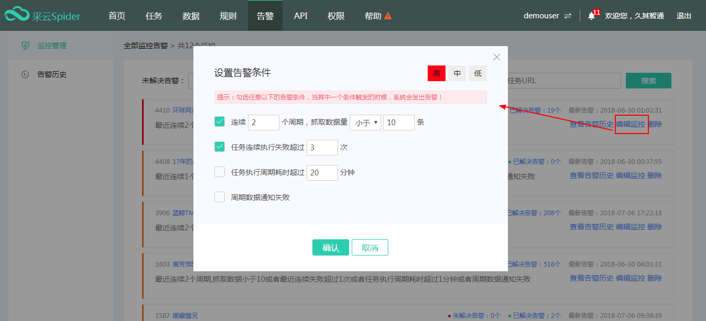Click the 采云Spider logo
Screen dimensions: 706x321
tap(43, 16)
